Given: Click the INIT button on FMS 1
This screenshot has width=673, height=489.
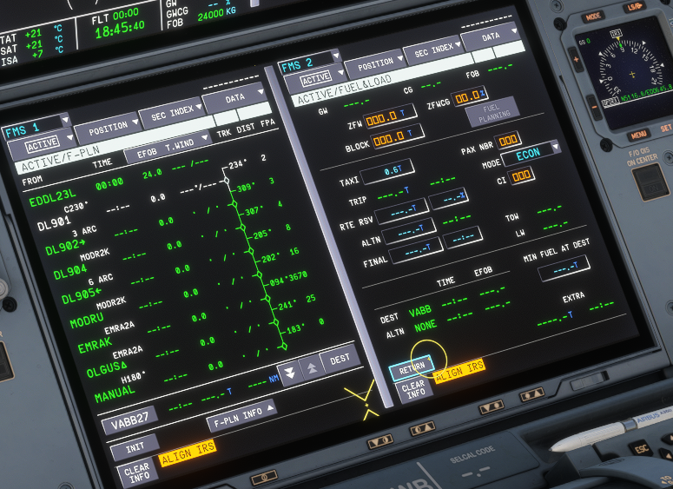Looking at the screenshot, I should click(x=135, y=448).
